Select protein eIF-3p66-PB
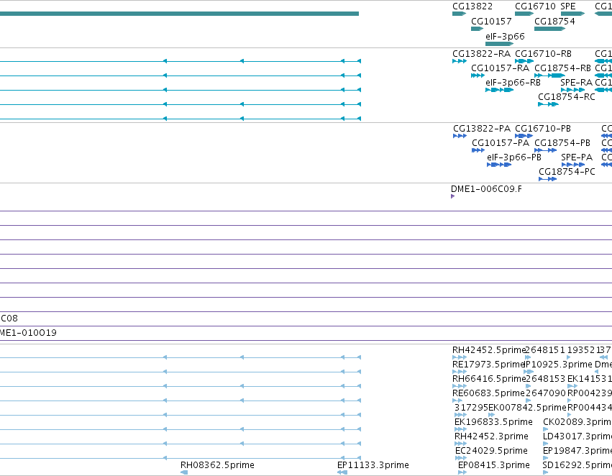 [x=514, y=157]
